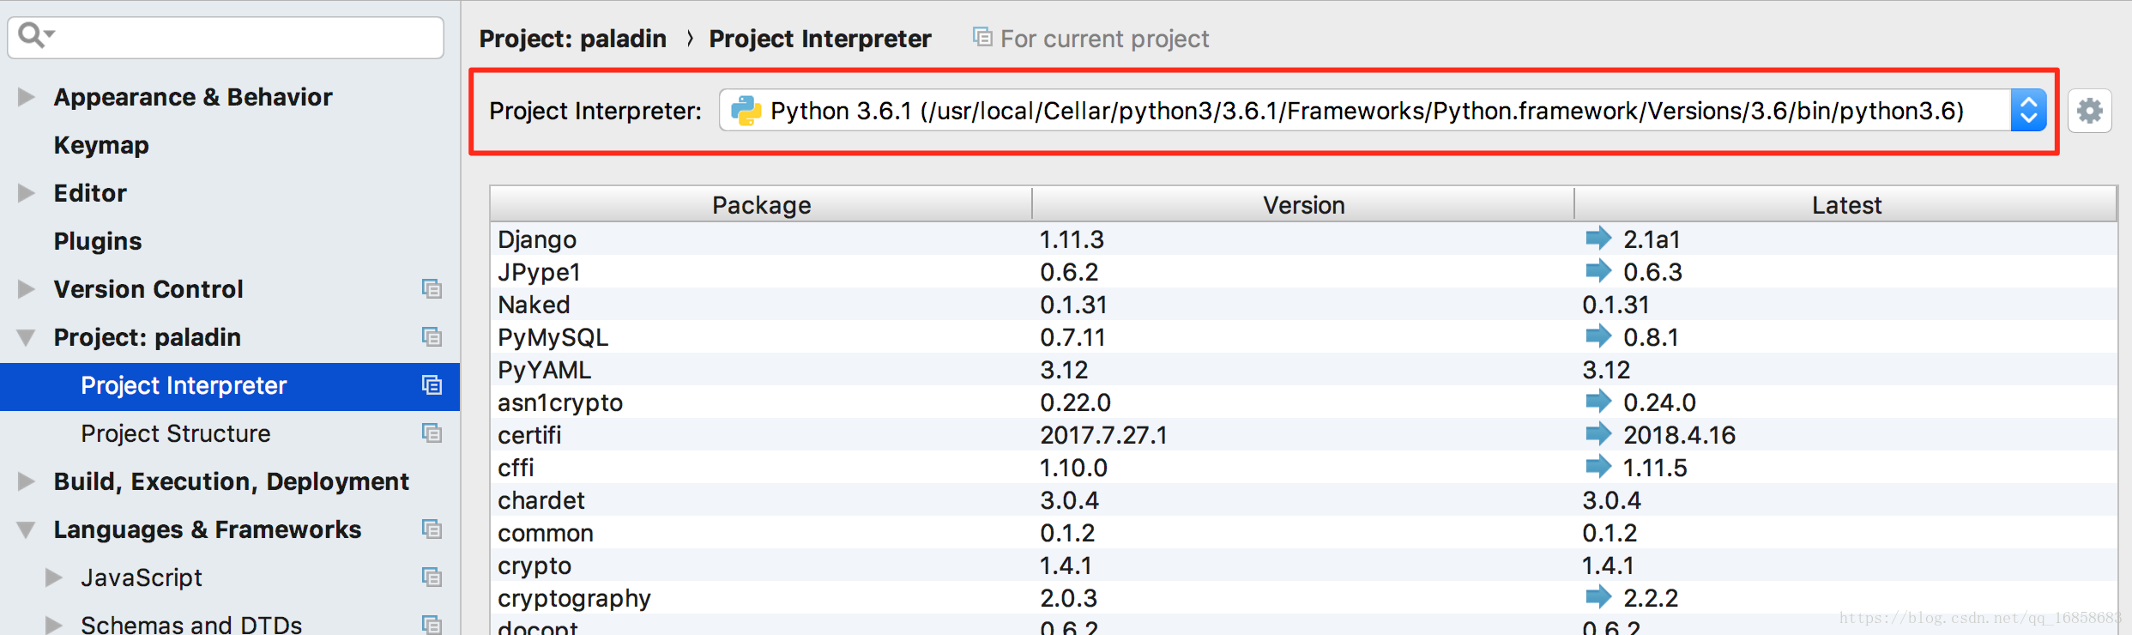Click the 'For current project' icon in the header
This screenshot has width=2132, height=635.
click(982, 37)
